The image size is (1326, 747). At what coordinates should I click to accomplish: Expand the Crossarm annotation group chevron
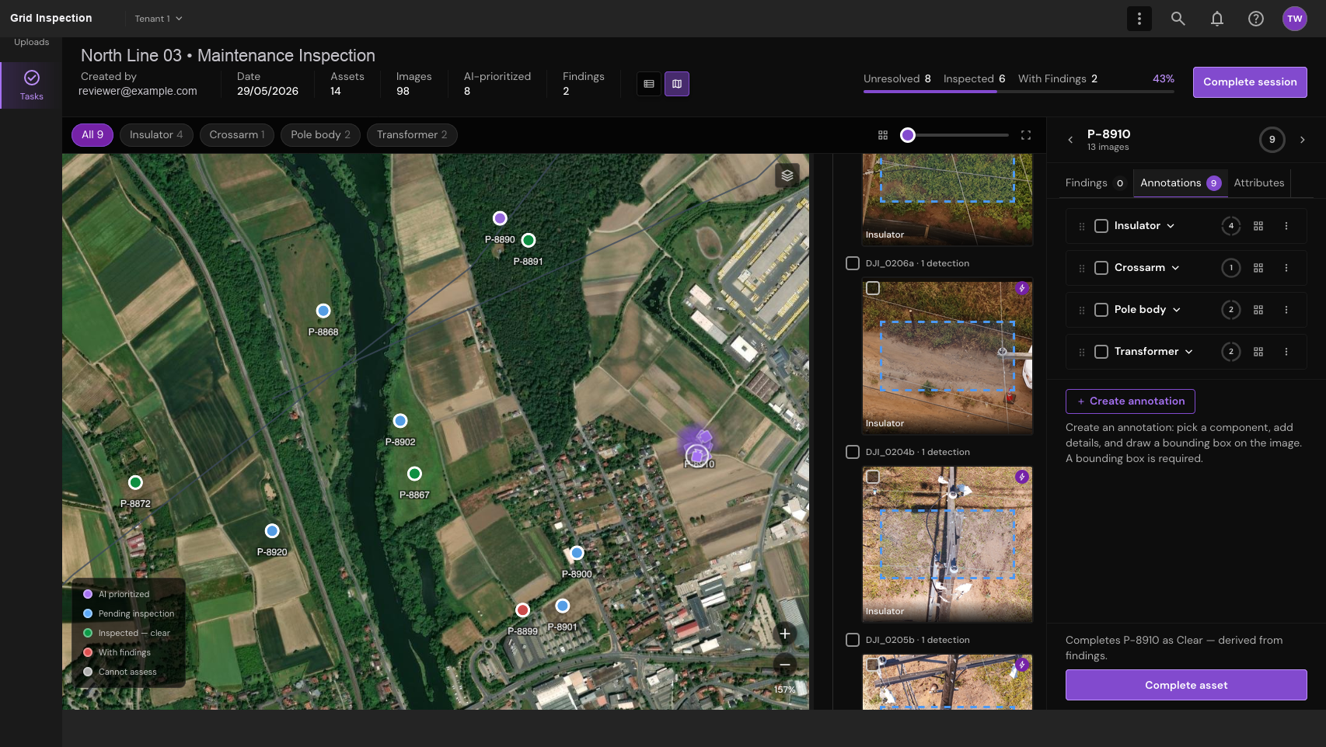coord(1174,268)
